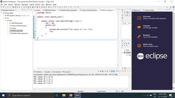Screen dimensions: 175x98
Task: Open the Java perspective icon at top right
Action: (174, 7)
